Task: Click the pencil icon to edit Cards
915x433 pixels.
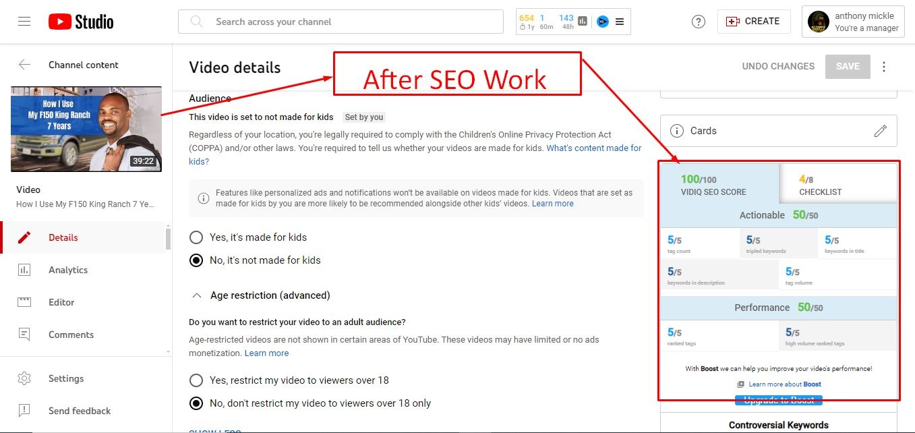Action: click(880, 131)
